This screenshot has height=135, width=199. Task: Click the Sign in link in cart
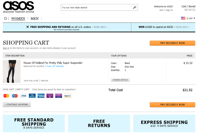click(6, 48)
